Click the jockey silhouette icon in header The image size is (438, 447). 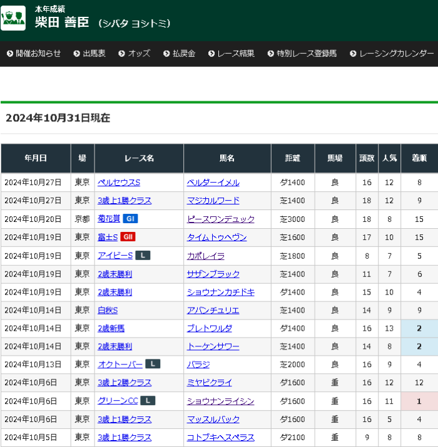pyautogui.click(x=13, y=18)
